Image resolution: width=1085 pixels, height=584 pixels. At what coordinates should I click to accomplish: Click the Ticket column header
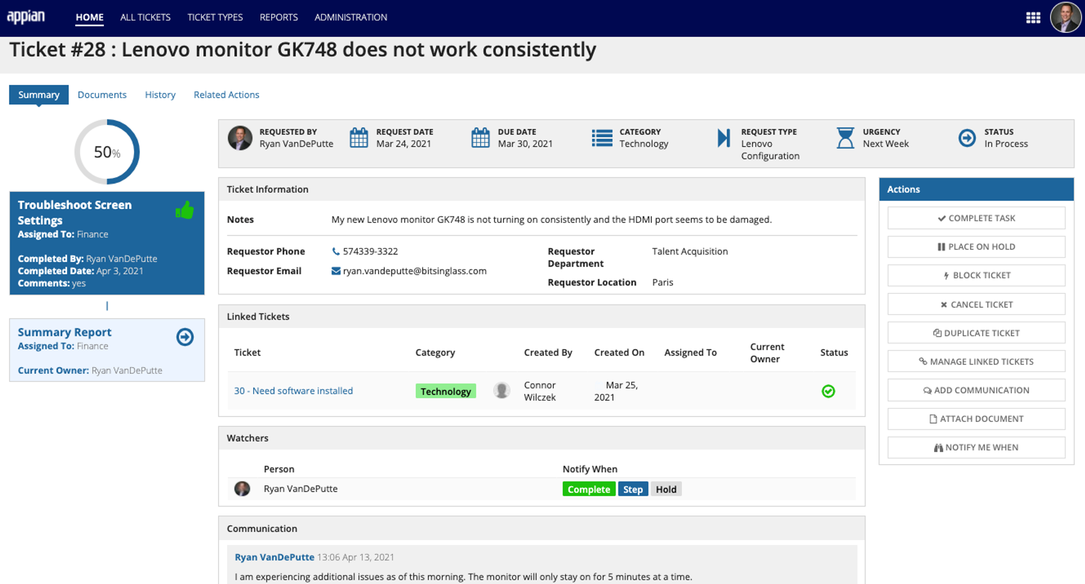[x=247, y=353]
